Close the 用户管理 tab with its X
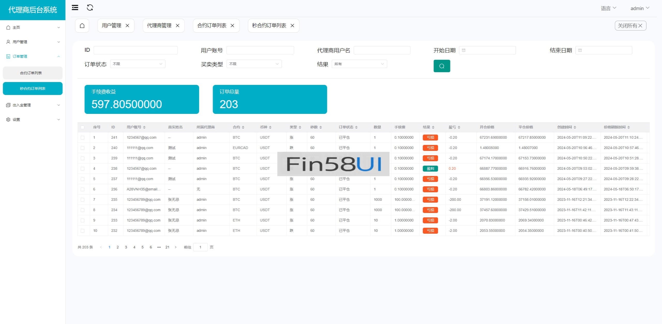 pos(127,26)
